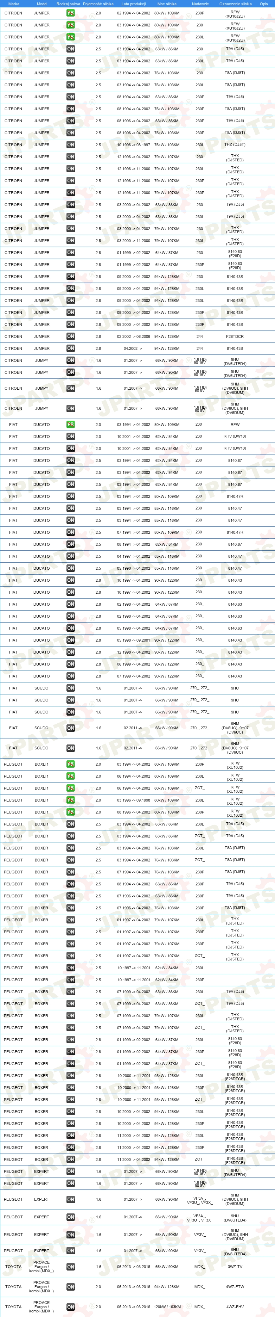
Task: Click petrol icon in Fiat Ducato RFW row
Action: tap(70, 424)
